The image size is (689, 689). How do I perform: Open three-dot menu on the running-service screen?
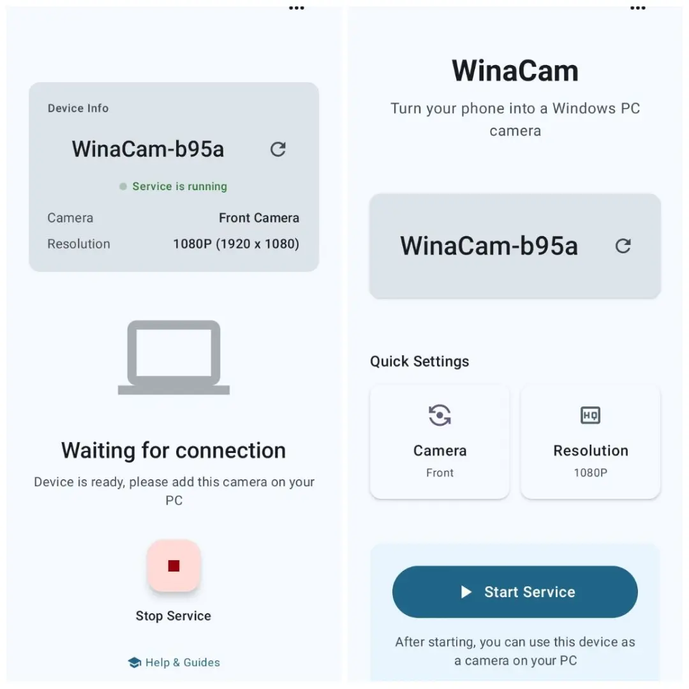point(297,8)
